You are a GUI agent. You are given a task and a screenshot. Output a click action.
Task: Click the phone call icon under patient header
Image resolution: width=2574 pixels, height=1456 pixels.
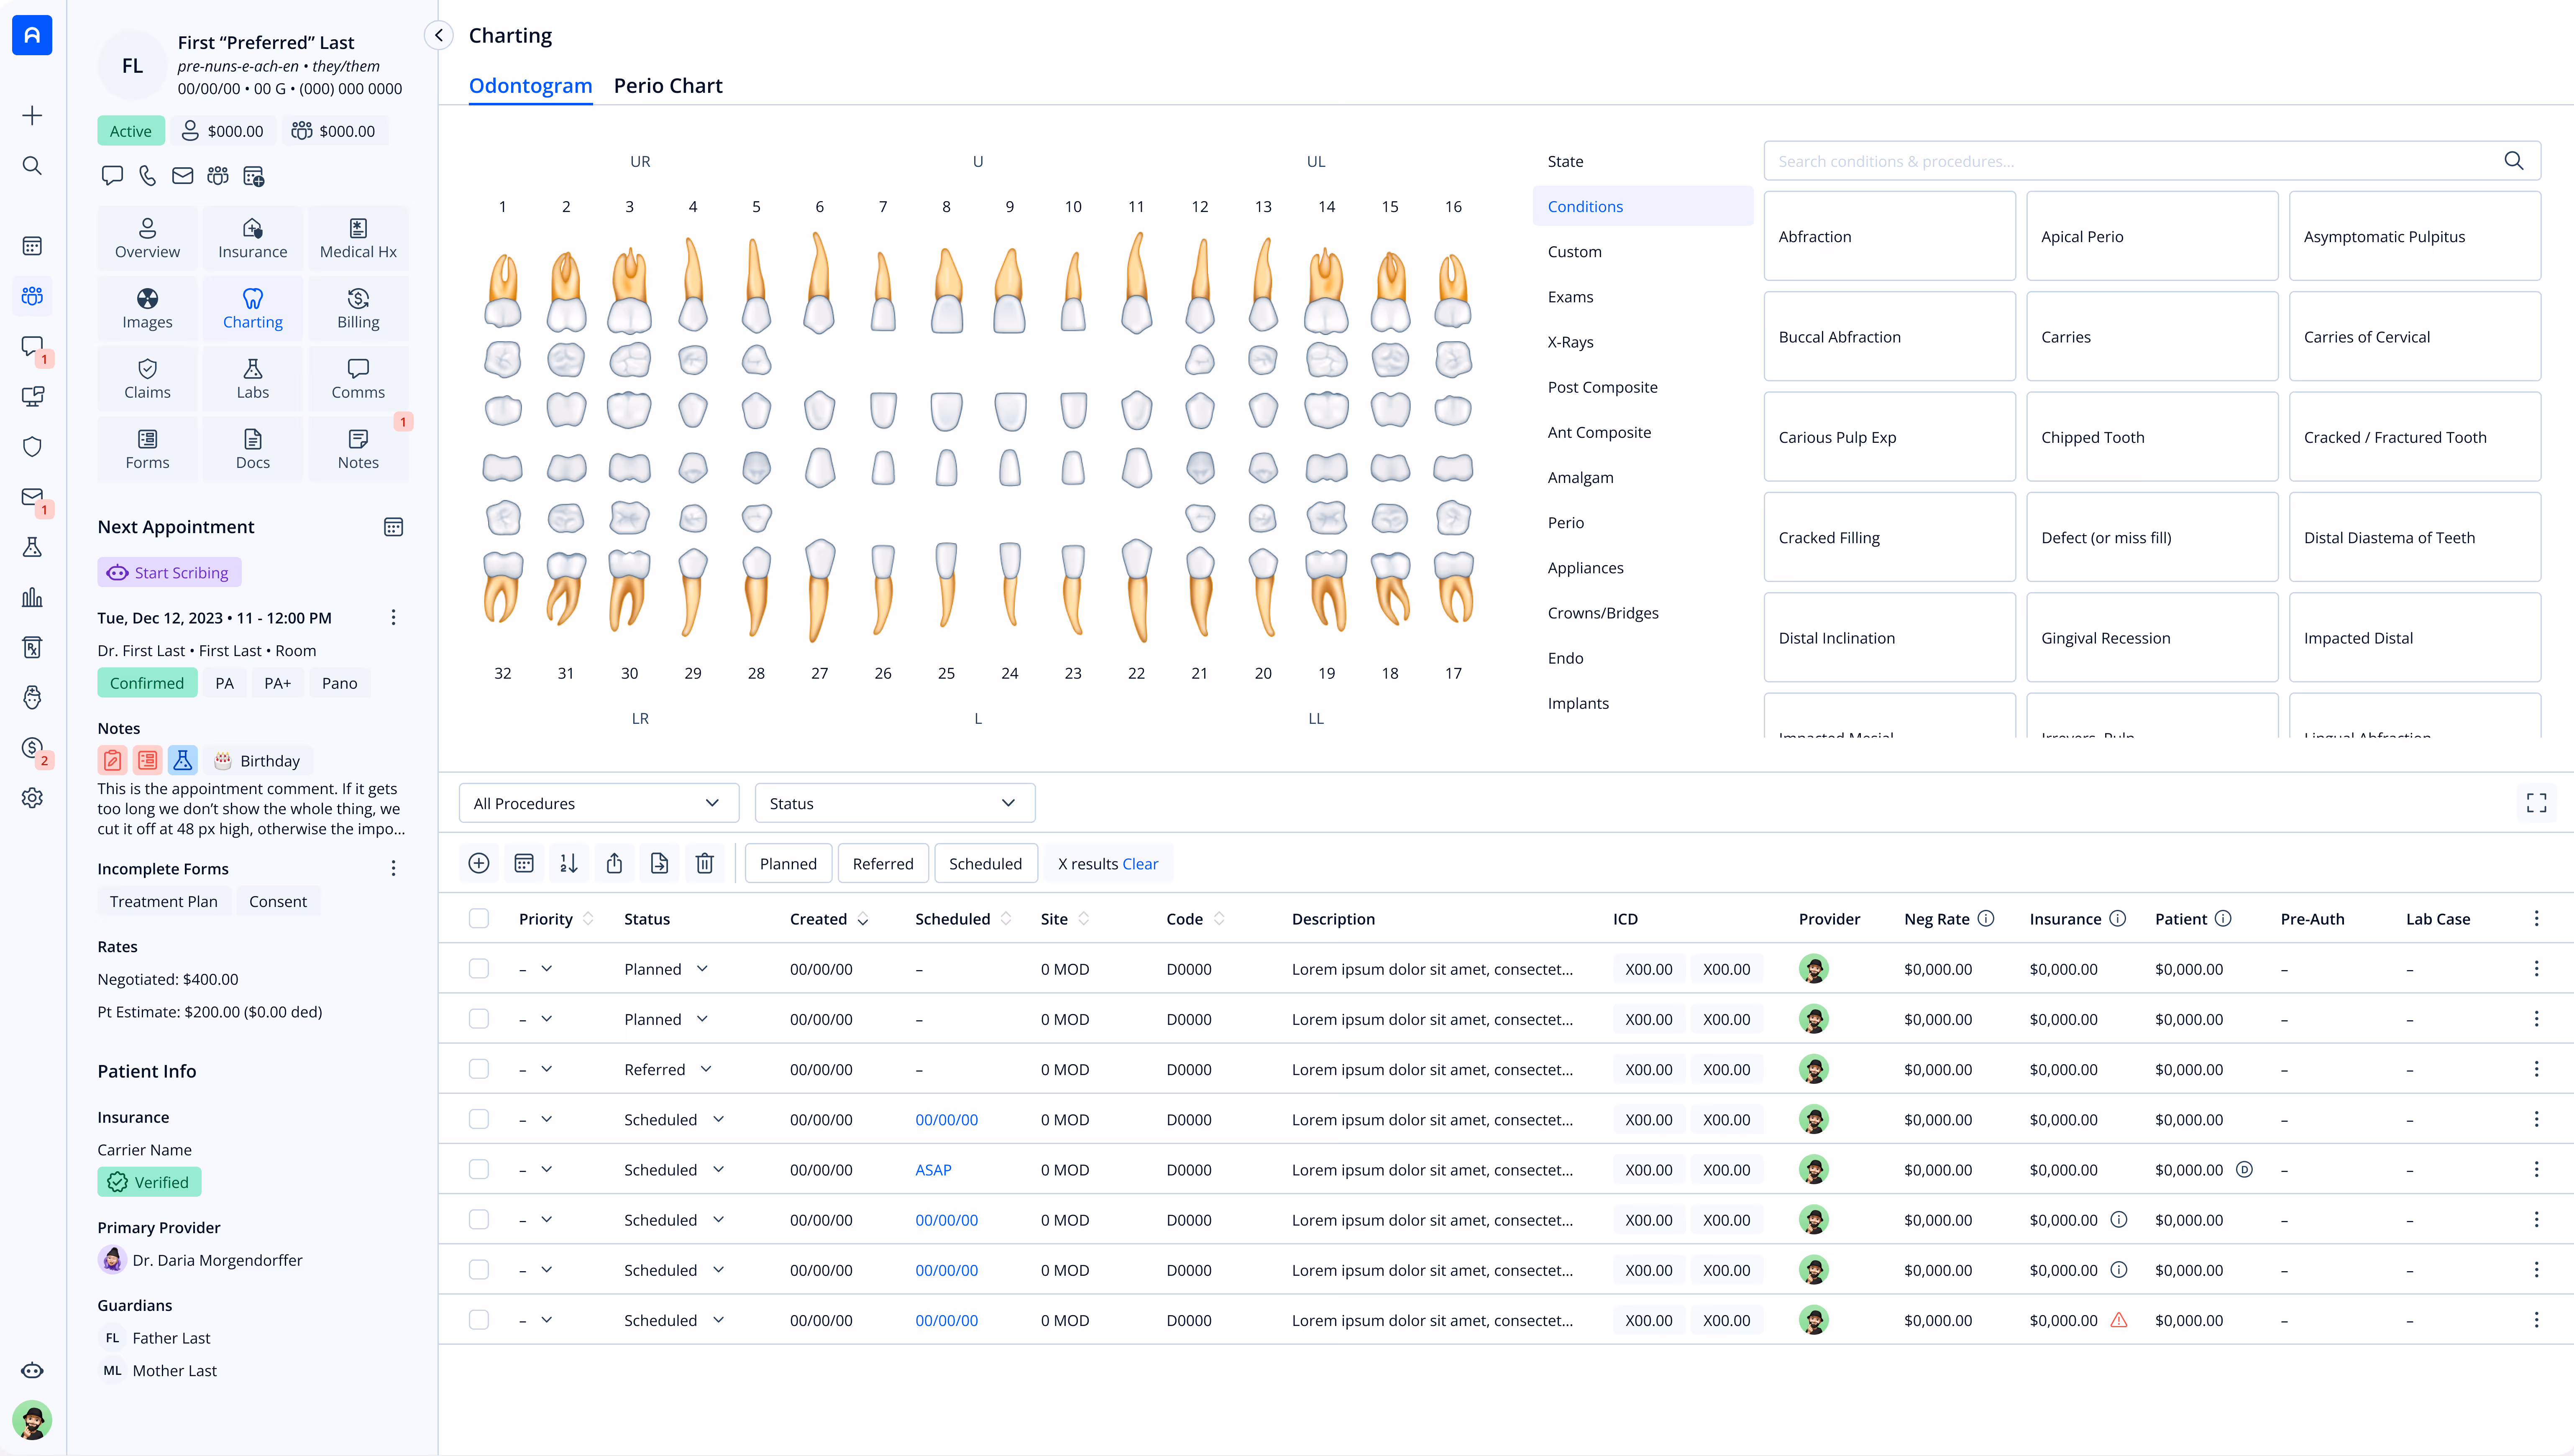(x=147, y=176)
